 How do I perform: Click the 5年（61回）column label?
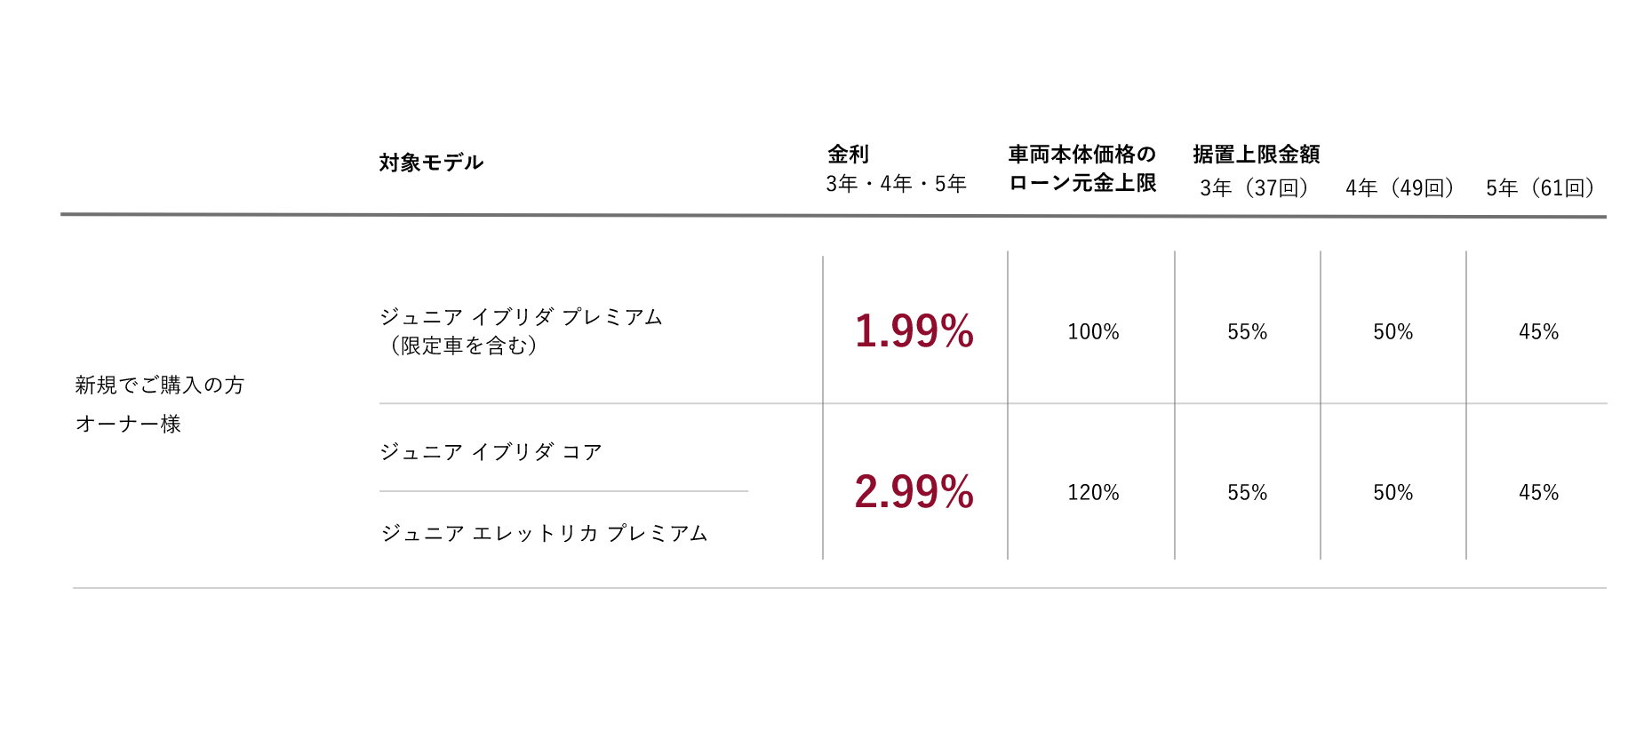click(1540, 188)
